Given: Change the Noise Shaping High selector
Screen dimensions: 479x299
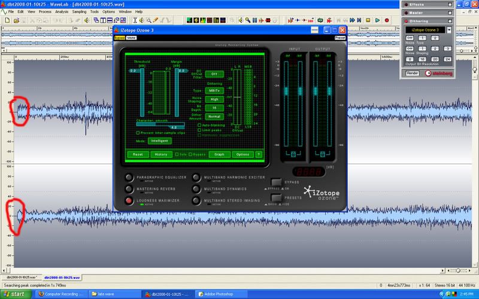Looking at the screenshot, I should (x=214, y=99).
